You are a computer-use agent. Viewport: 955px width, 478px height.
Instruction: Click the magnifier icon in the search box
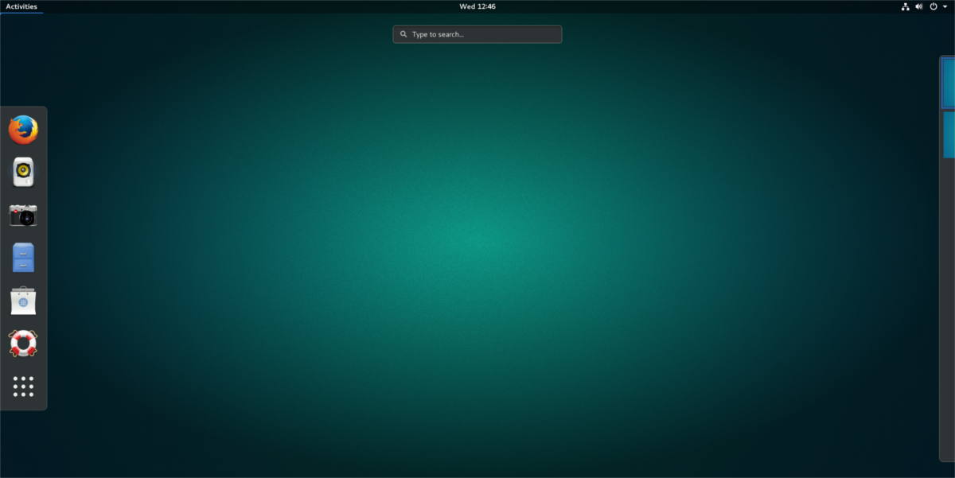403,34
